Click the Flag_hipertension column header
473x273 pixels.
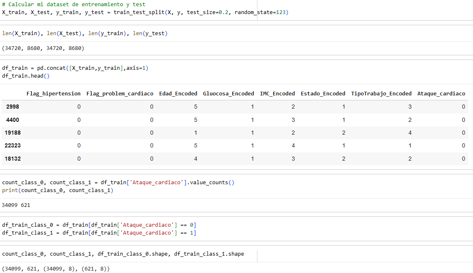point(53,94)
